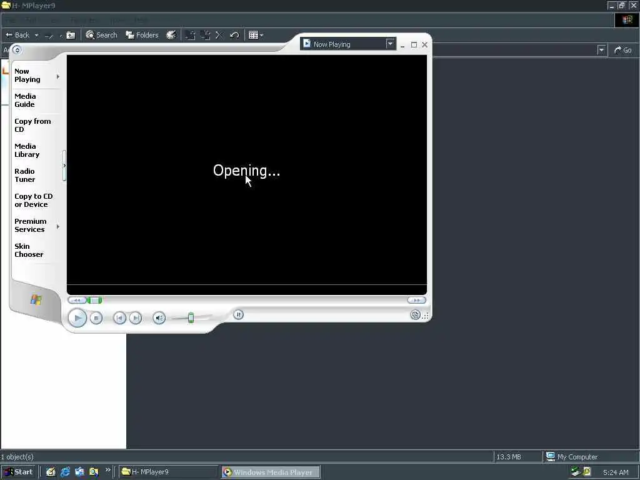Click the yellow system tray icon
Screen dimensions: 640x480
[587, 472]
